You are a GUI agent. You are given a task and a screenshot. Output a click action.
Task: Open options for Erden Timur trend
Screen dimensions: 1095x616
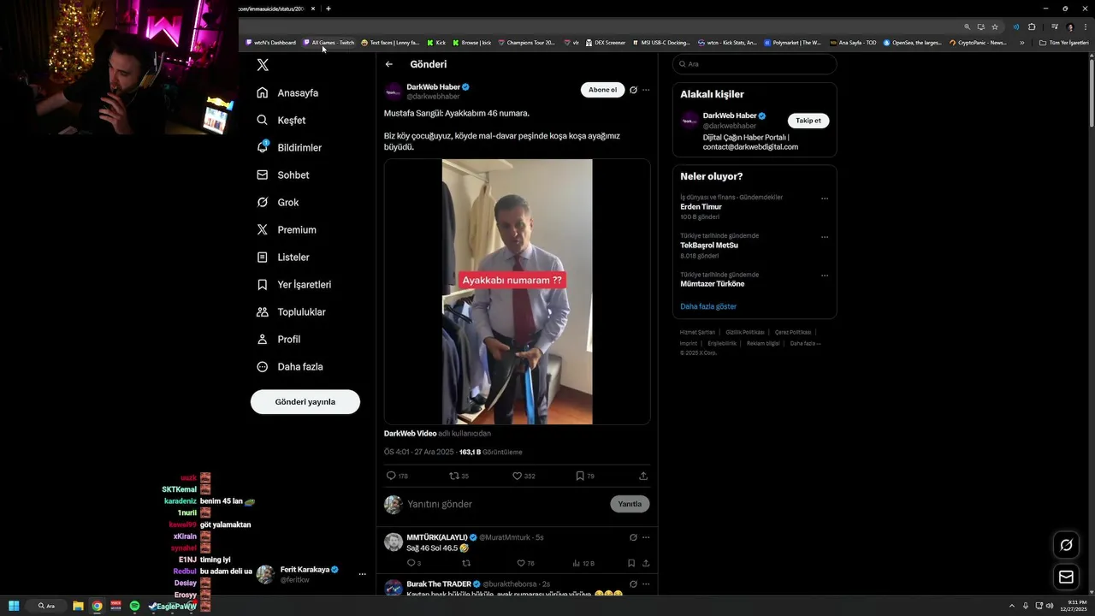(825, 198)
